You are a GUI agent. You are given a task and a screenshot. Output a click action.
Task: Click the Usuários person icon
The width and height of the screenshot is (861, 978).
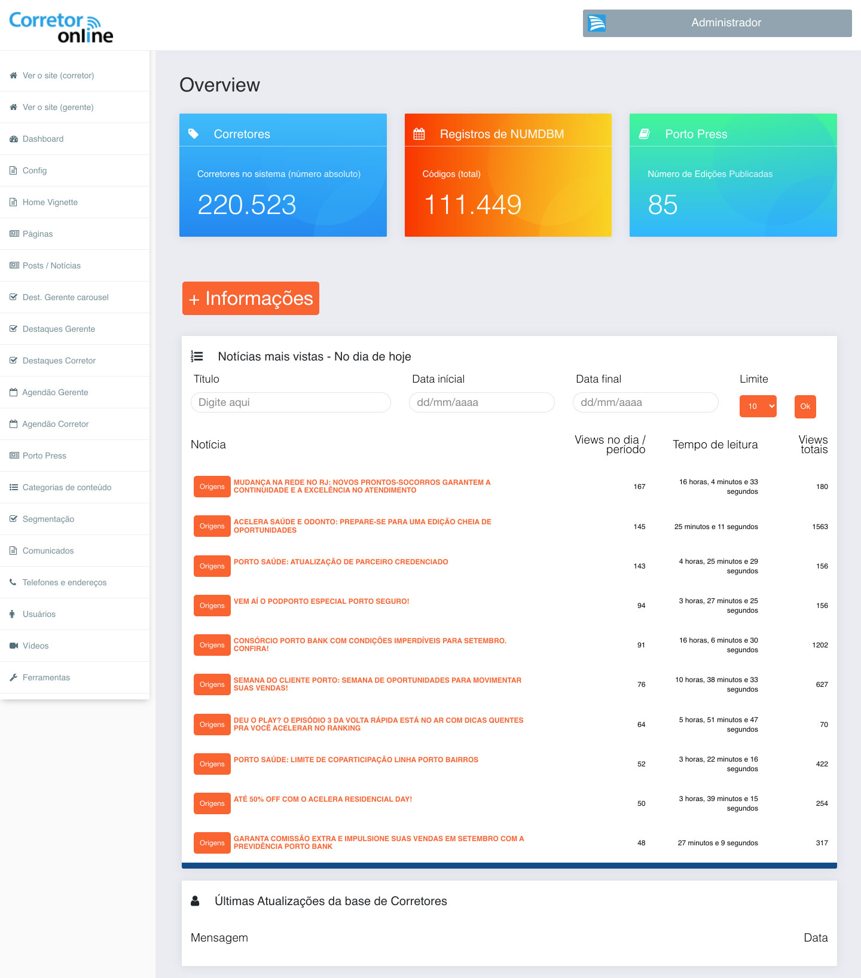coord(12,615)
